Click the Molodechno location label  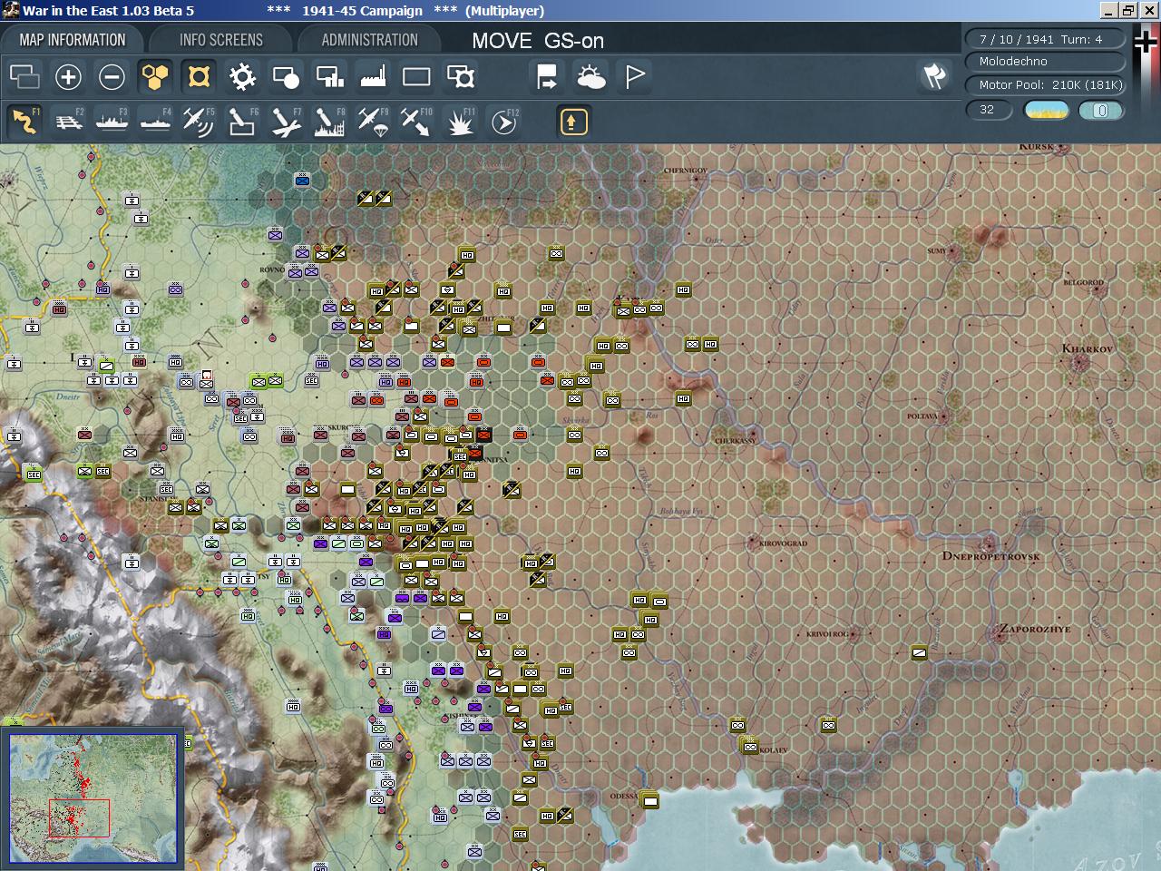pos(1045,62)
